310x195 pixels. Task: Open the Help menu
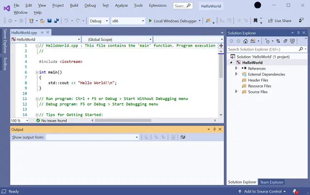click(x=37, y=12)
